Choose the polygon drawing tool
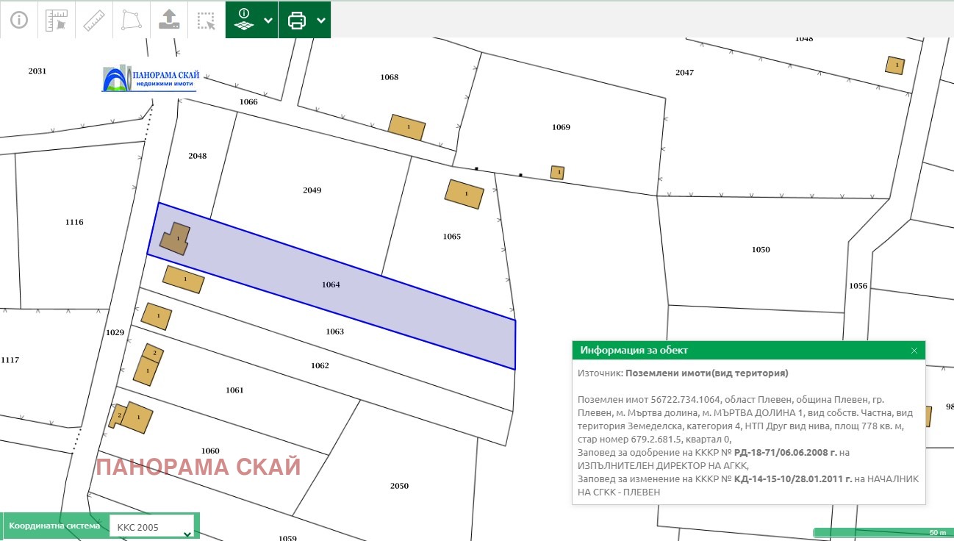 (131, 20)
